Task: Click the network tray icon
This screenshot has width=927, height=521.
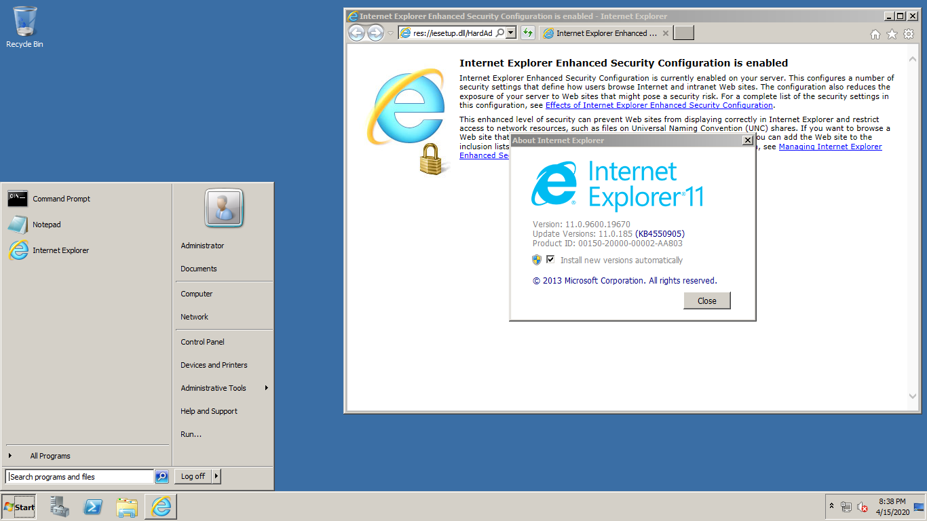Action: 846,507
